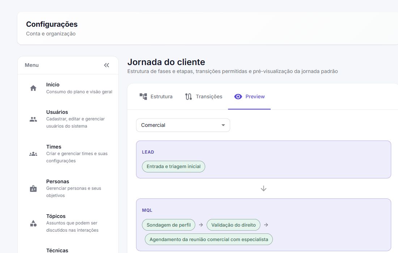
Task: Click the eye icon on Preview tab
Action: pyautogui.click(x=238, y=97)
